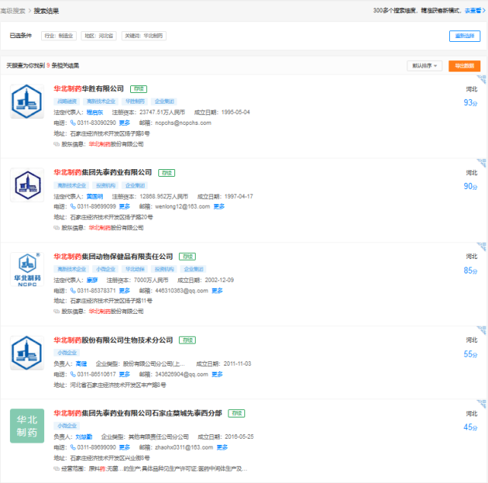The width and height of the screenshot is (488, 483).
Task: Click first tag under 华胜有限公司
Action: click(67, 101)
